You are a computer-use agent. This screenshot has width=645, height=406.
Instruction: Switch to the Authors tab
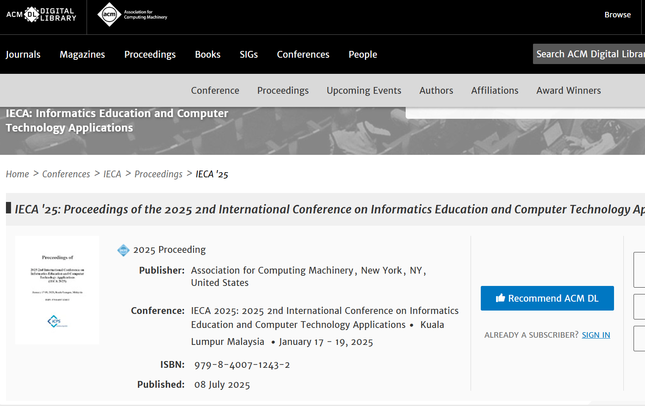[x=436, y=90]
